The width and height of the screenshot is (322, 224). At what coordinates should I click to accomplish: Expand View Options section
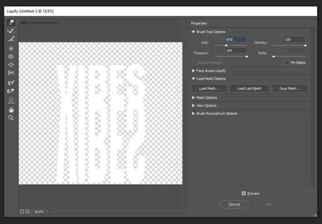coord(193,105)
